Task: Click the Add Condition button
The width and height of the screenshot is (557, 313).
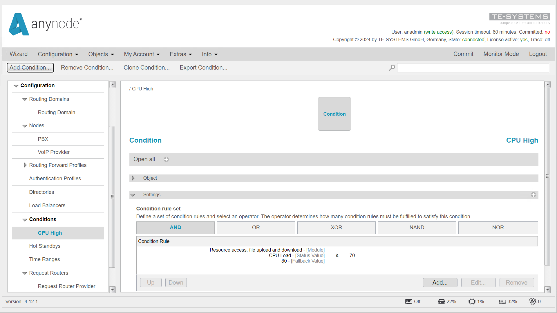Action: pyautogui.click(x=30, y=68)
